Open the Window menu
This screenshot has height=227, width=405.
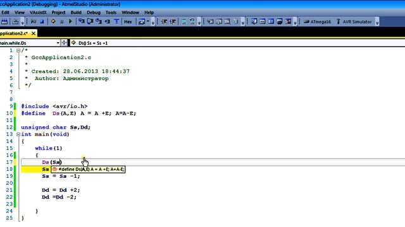tap(130, 13)
